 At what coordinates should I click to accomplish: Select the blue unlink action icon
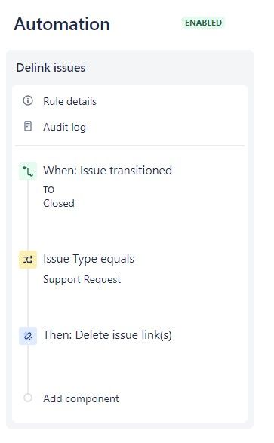[x=28, y=336]
